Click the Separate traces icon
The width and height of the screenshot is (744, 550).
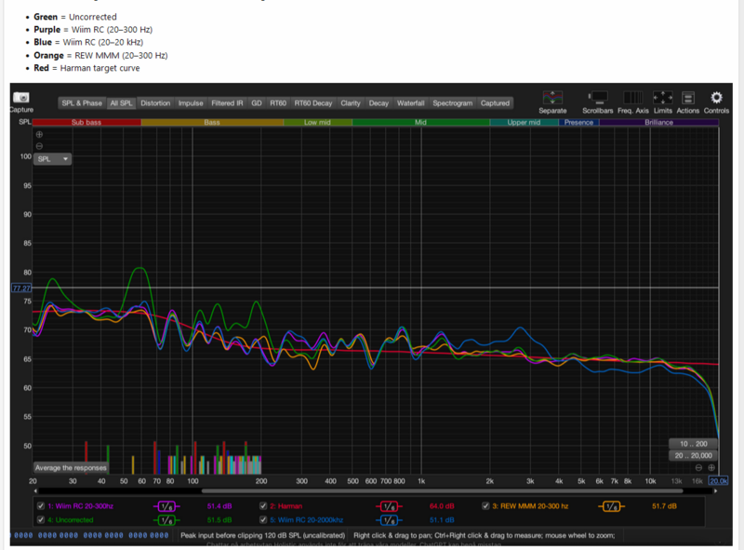click(x=552, y=98)
